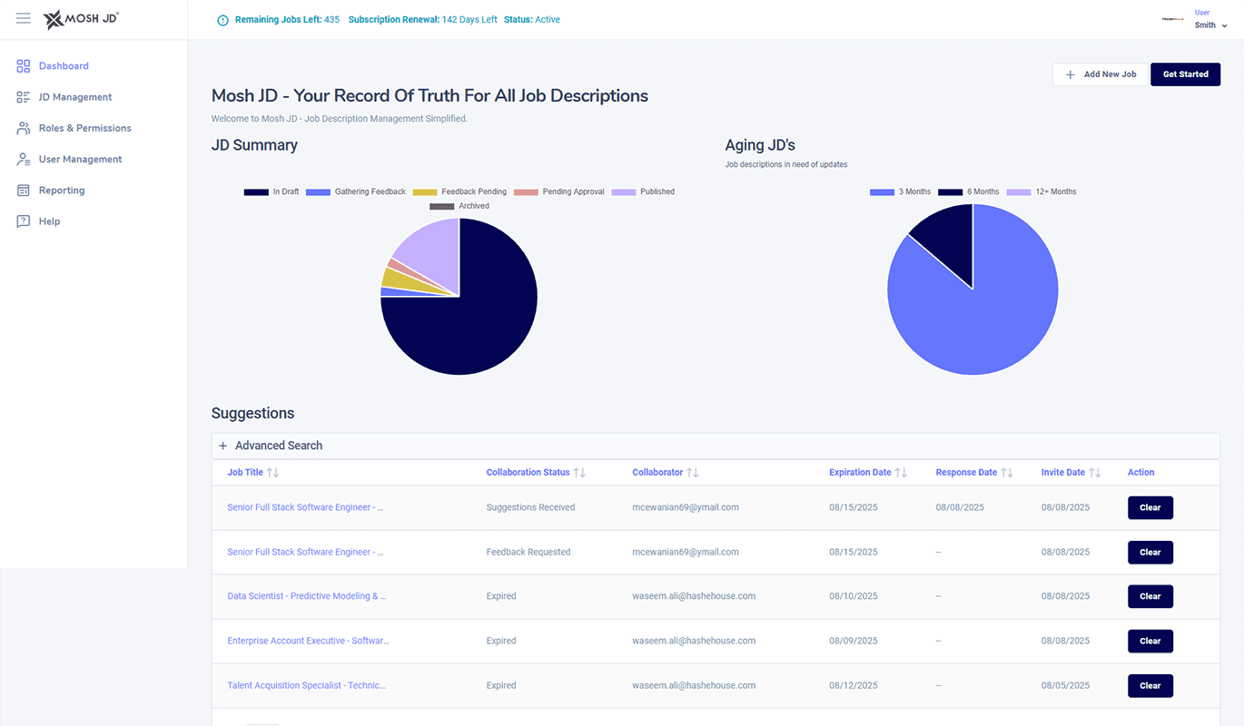Toggle sorting on the Job Title column
Image resolution: width=1244 pixels, height=726 pixels.
click(272, 472)
